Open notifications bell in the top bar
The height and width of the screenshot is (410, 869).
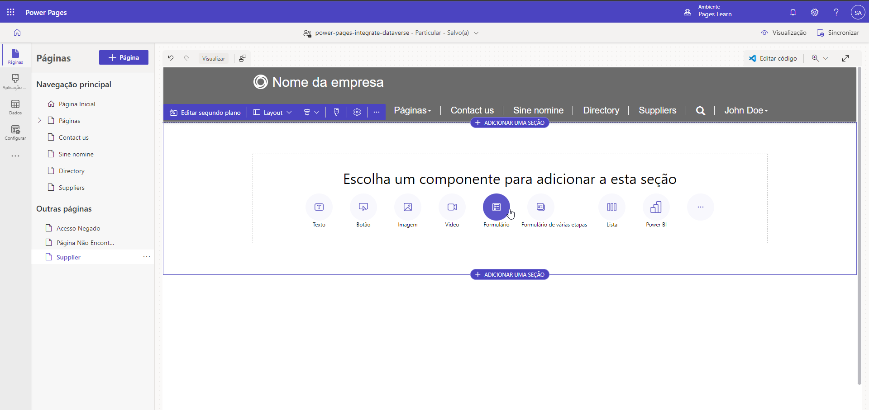pos(793,12)
